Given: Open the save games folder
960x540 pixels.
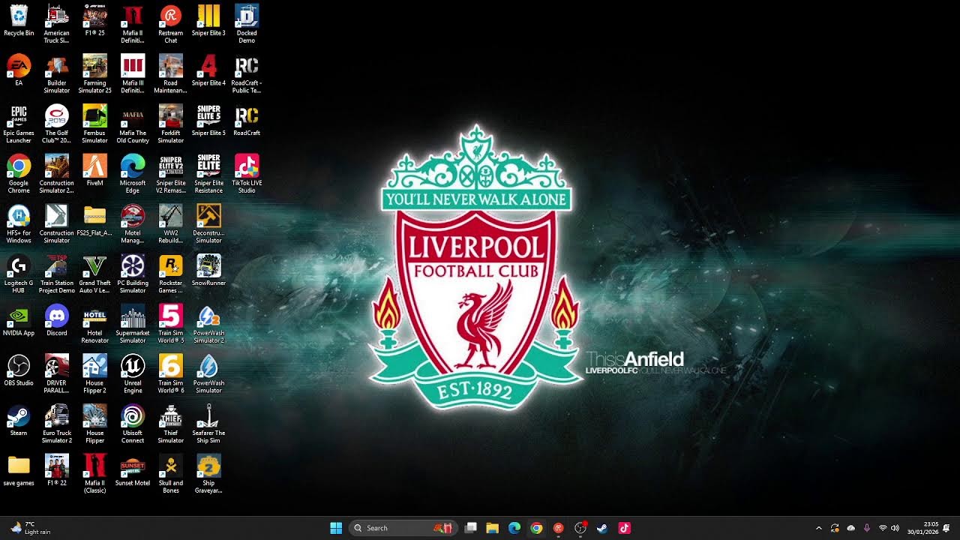Looking at the screenshot, I should coord(19,471).
